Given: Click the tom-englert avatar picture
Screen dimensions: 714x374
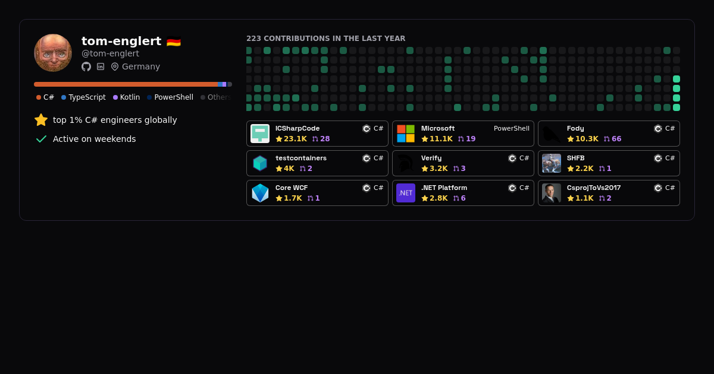Looking at the screenshot, I should coord(53,53).
